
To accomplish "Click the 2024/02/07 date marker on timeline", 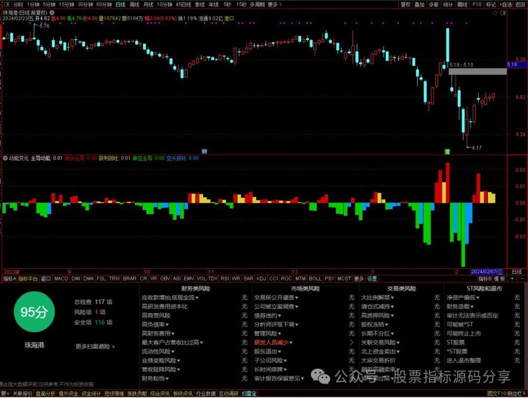I will tap(487, 272).
